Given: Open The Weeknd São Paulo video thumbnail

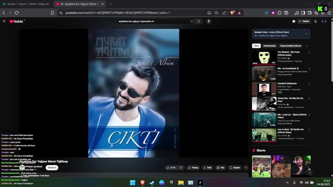Looking at the screenshot, I should 264,57.
